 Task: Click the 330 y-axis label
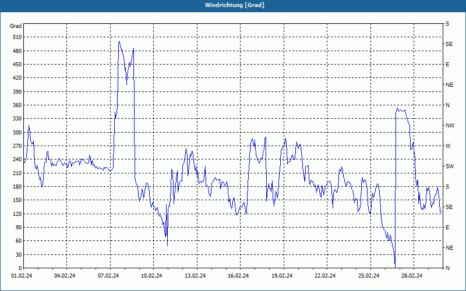17,119
